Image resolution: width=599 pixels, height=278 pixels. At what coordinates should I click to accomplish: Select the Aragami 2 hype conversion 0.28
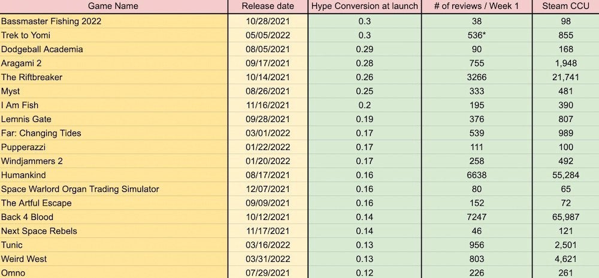coord(364,63)
